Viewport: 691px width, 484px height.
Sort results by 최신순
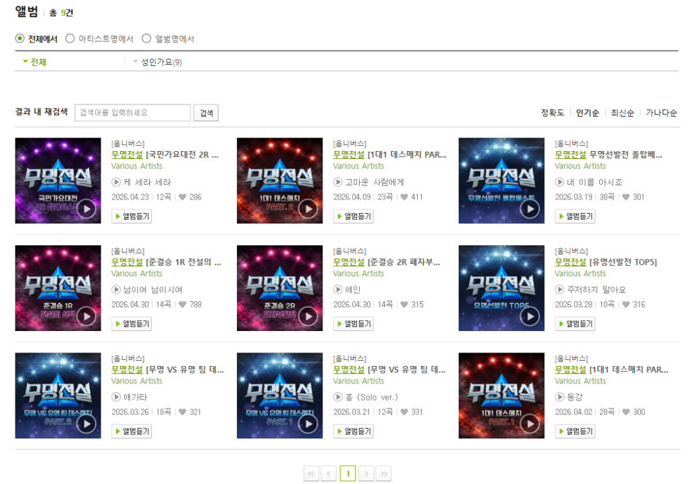click(x=622, y=113)
